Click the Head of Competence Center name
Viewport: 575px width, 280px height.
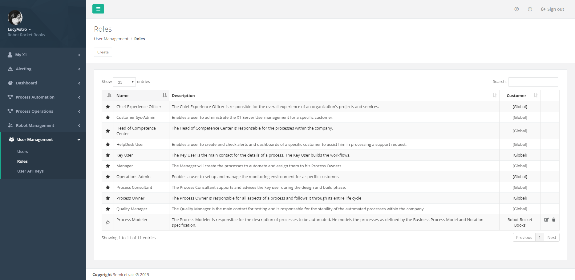136,131
